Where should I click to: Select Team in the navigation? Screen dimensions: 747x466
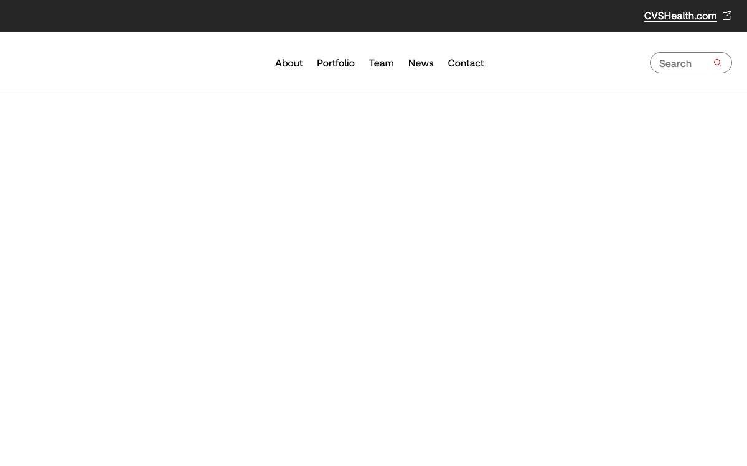tap(382, 63)
